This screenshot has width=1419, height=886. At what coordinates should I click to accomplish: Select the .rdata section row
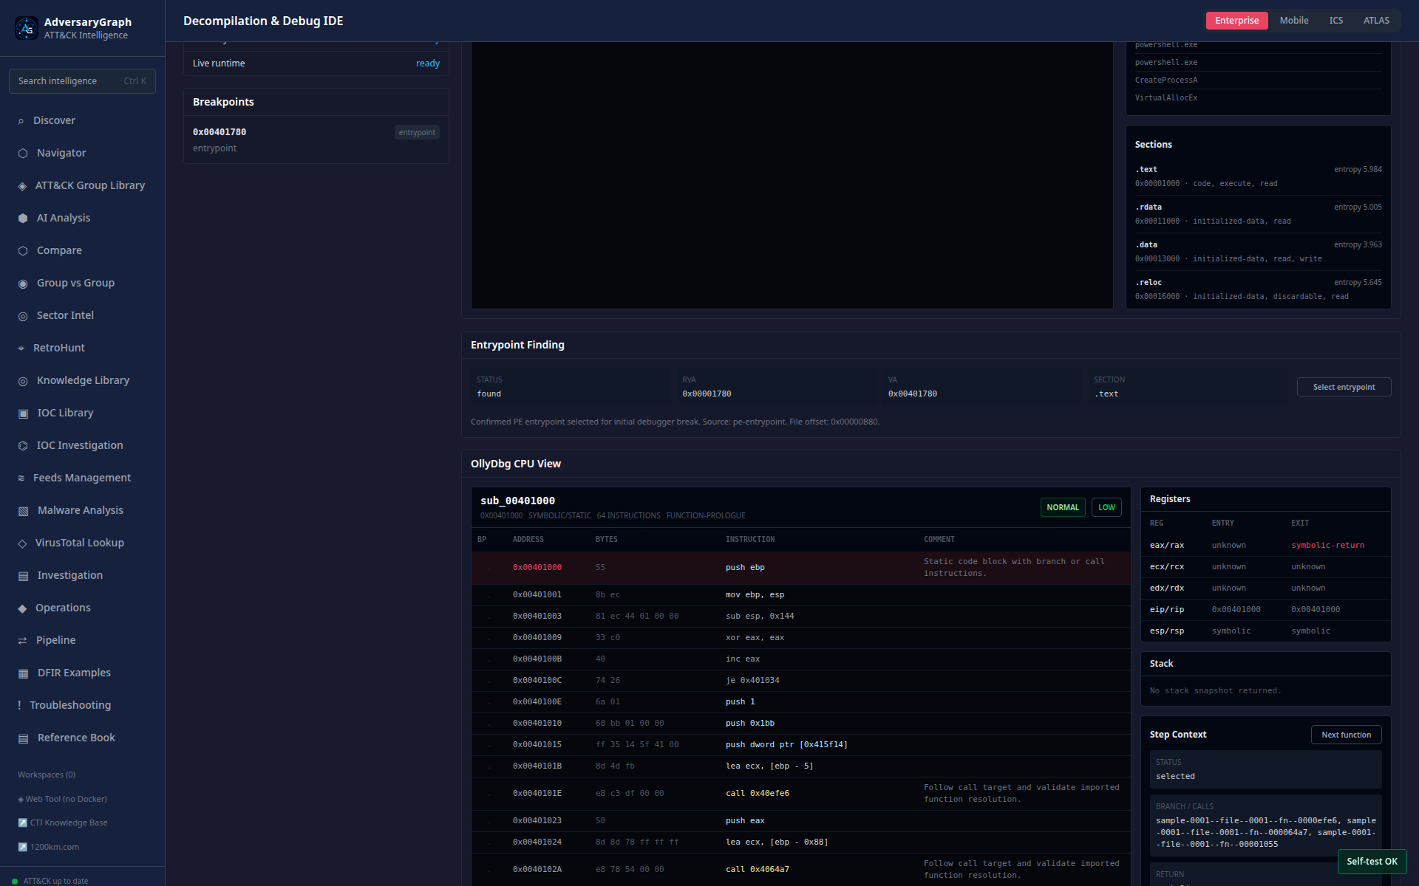coord(1259,214)
